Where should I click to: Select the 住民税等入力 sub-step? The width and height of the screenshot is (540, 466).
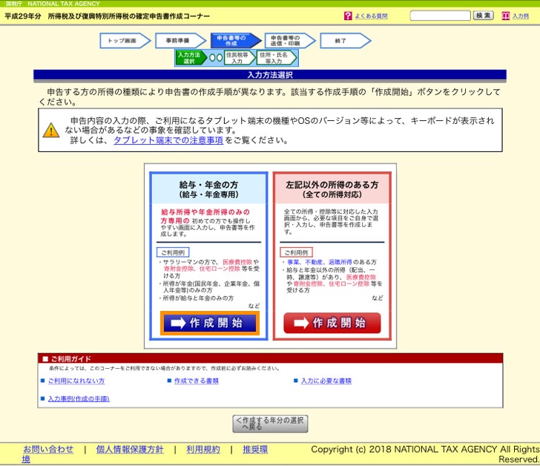(x=236, y=58)
